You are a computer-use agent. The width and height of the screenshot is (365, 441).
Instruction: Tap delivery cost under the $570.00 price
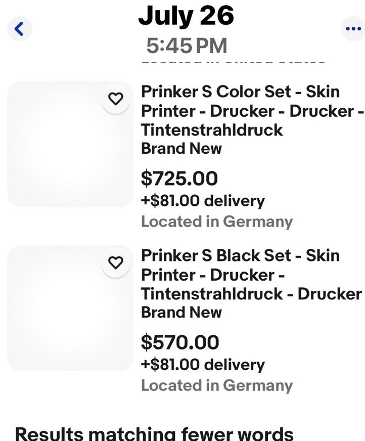[203, 365]
